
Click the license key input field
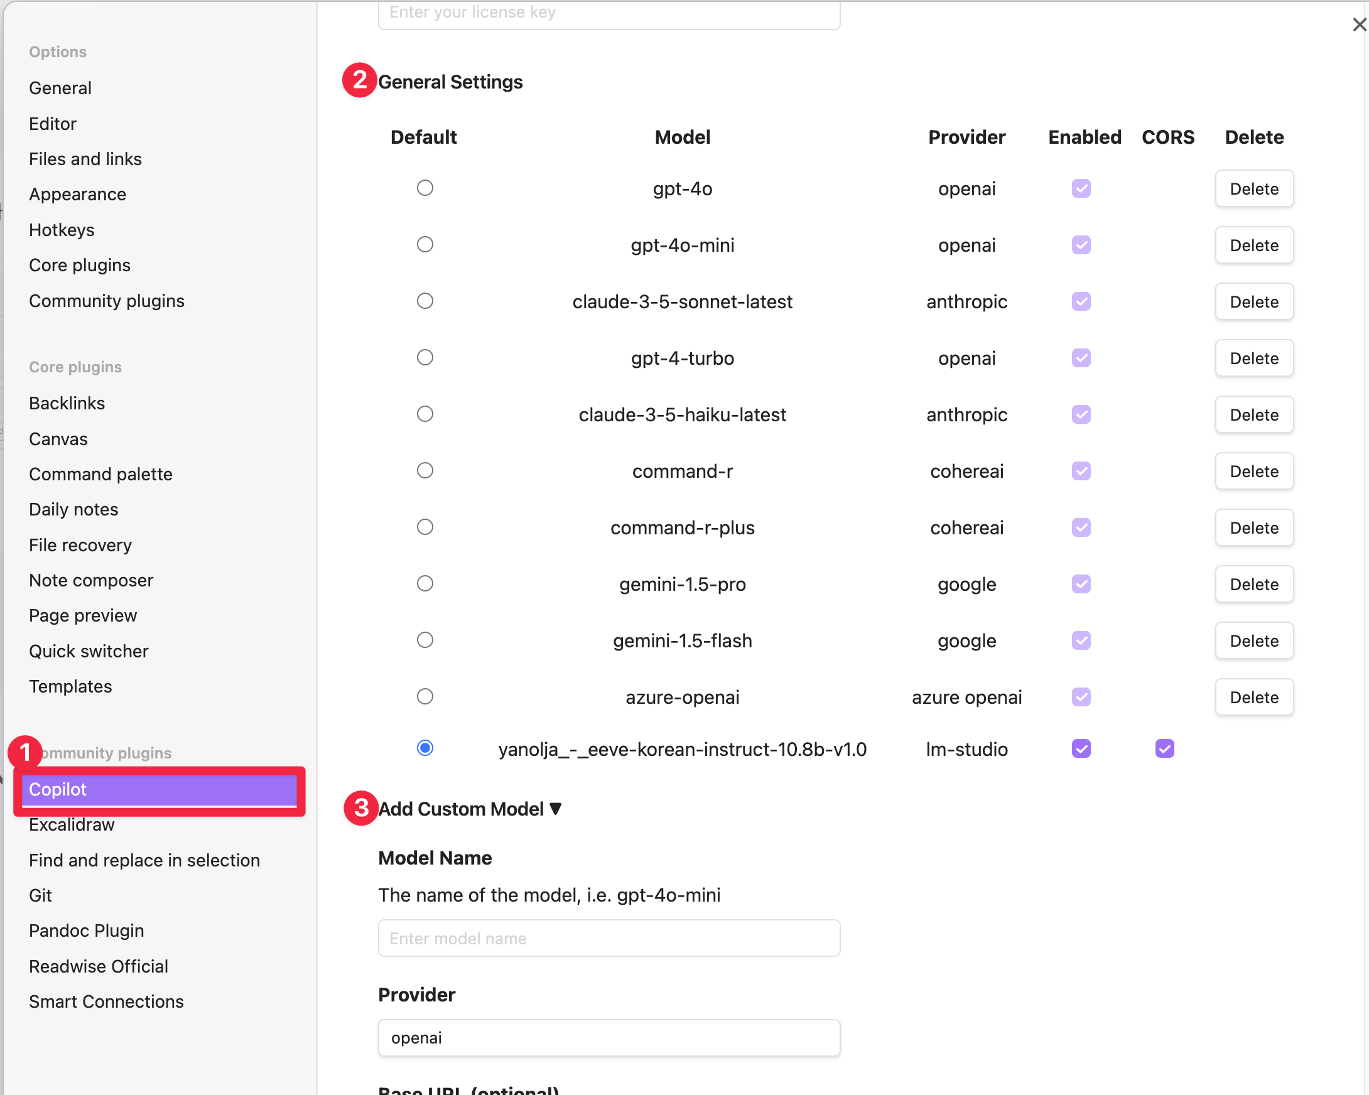609,13
